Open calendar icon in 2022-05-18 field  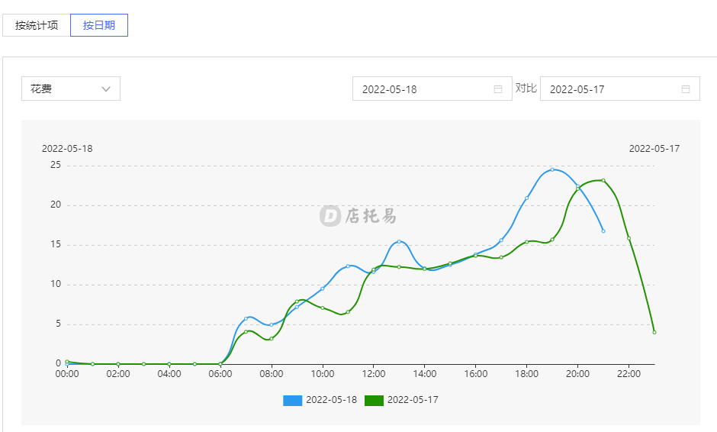tap(498, 89)
